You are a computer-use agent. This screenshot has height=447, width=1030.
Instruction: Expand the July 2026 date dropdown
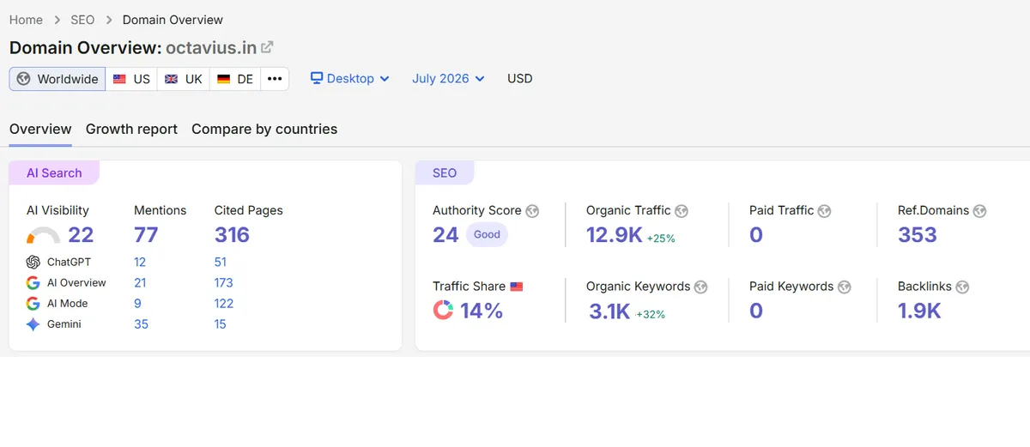(448, 78)
